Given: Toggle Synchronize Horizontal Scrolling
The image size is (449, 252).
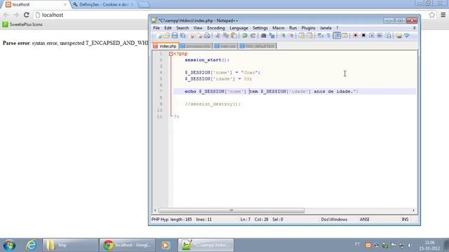Looking at the screenshot, I should pos(309,36).
